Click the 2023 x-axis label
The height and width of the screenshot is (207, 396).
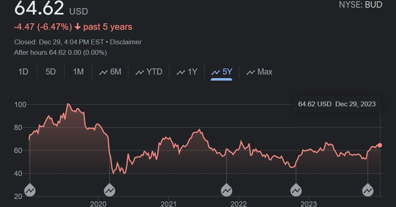(309, 203)
